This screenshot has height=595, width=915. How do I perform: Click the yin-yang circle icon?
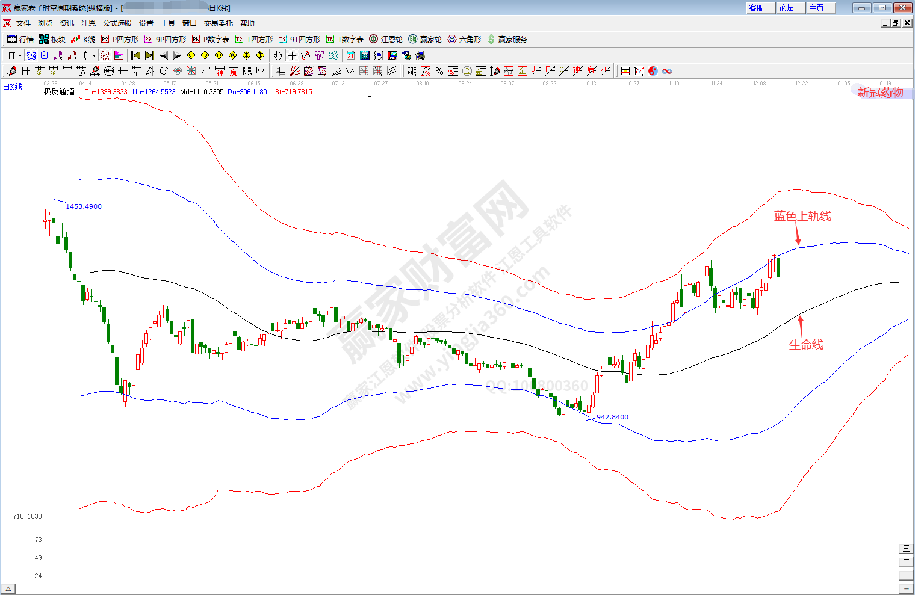(x=653, y=71)
